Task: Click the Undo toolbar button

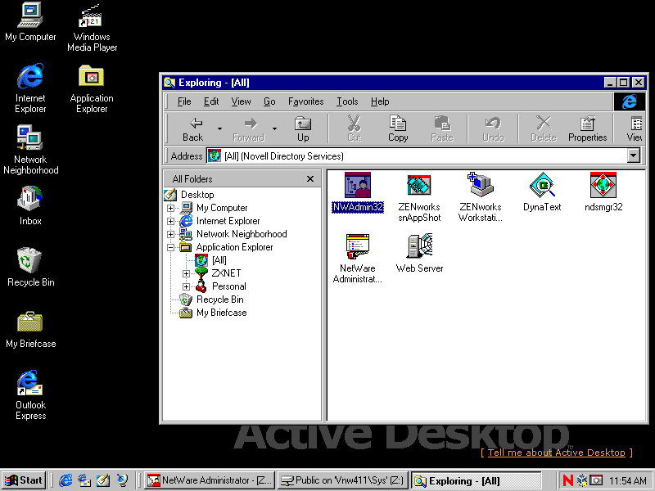Action: (x=493, y=129)
